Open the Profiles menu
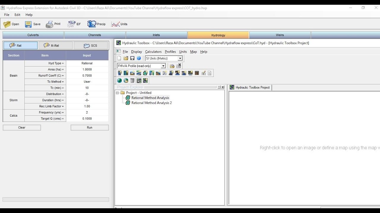Image resolution: width=380 pixels, height=213 pixels. pyautogui.click(x=170, y=52)
